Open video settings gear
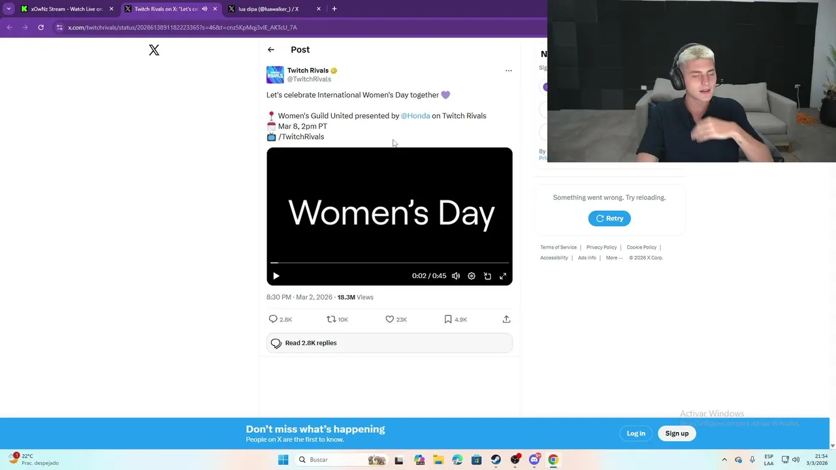Screen dimensions: 836x470 click(x=472, y=276)
